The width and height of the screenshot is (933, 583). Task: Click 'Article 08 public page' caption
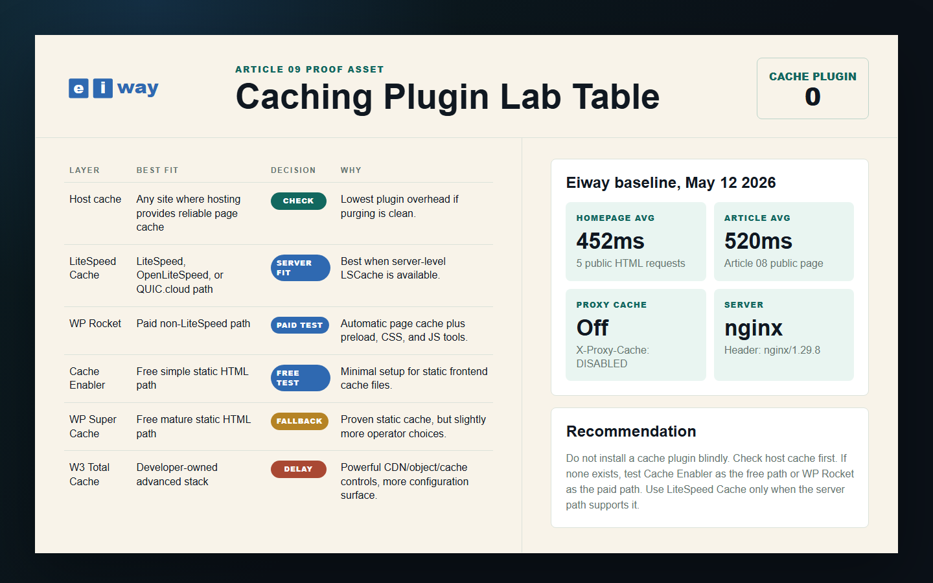pos(774,263)
